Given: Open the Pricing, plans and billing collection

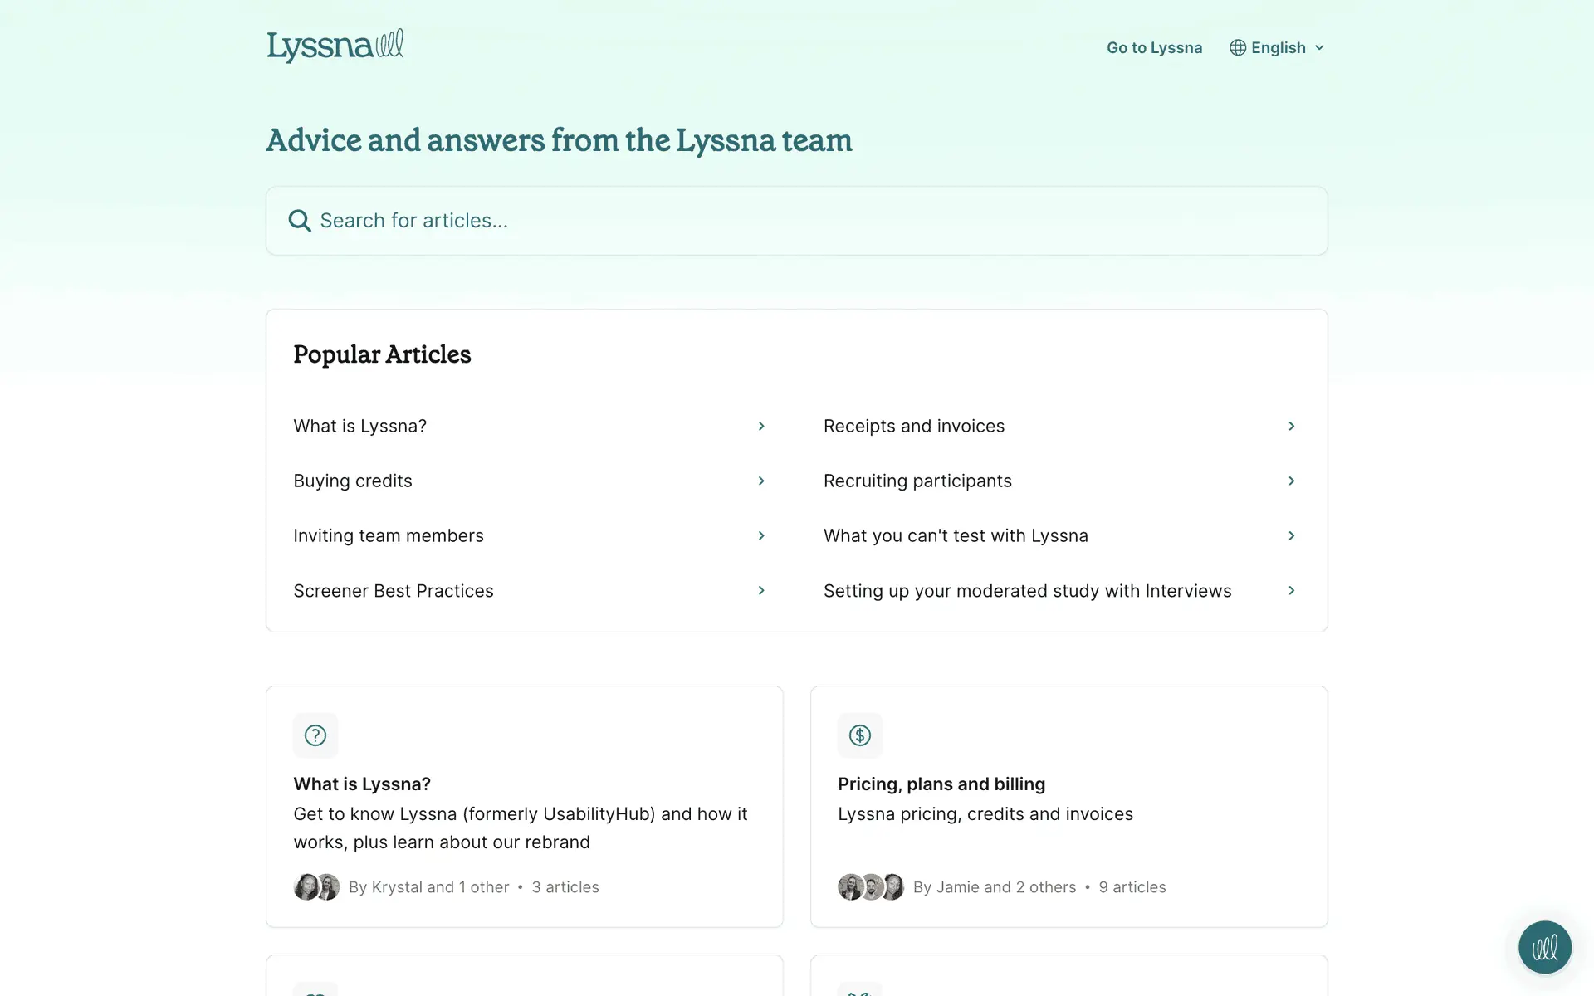Looking at the screenshot, I should click(x=941, y=784).
